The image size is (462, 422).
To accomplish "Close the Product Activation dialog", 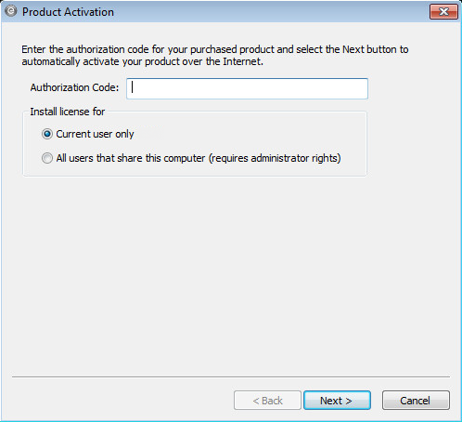I will click(443, 12).
